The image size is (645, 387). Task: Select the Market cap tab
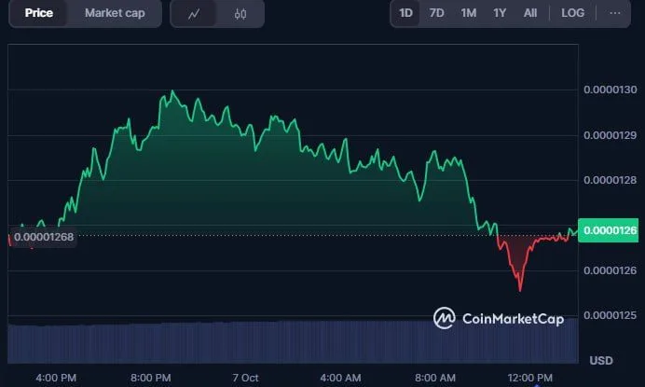point(115,13)
